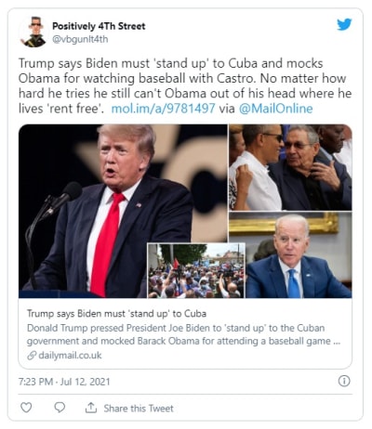
Task: Open tweet info circle icon
Action: pos(344,381)
